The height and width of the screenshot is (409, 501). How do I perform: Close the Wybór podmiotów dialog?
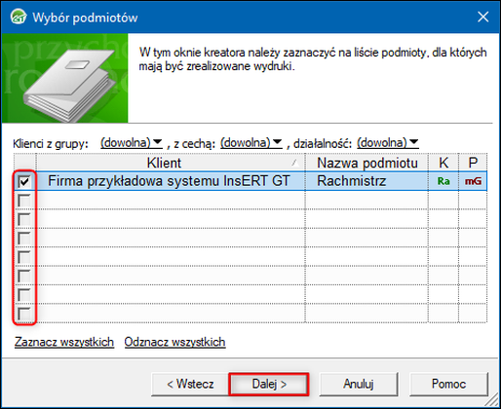tap(482, 17)
